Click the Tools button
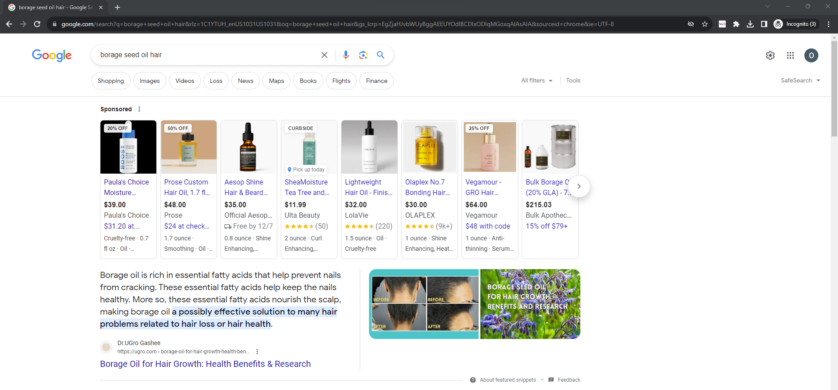 [573, 81]
